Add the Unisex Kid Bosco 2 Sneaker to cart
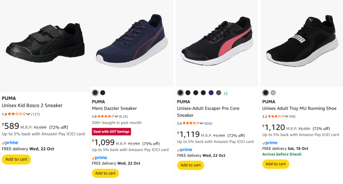343x184 pixels. click(x=16, y=159)
